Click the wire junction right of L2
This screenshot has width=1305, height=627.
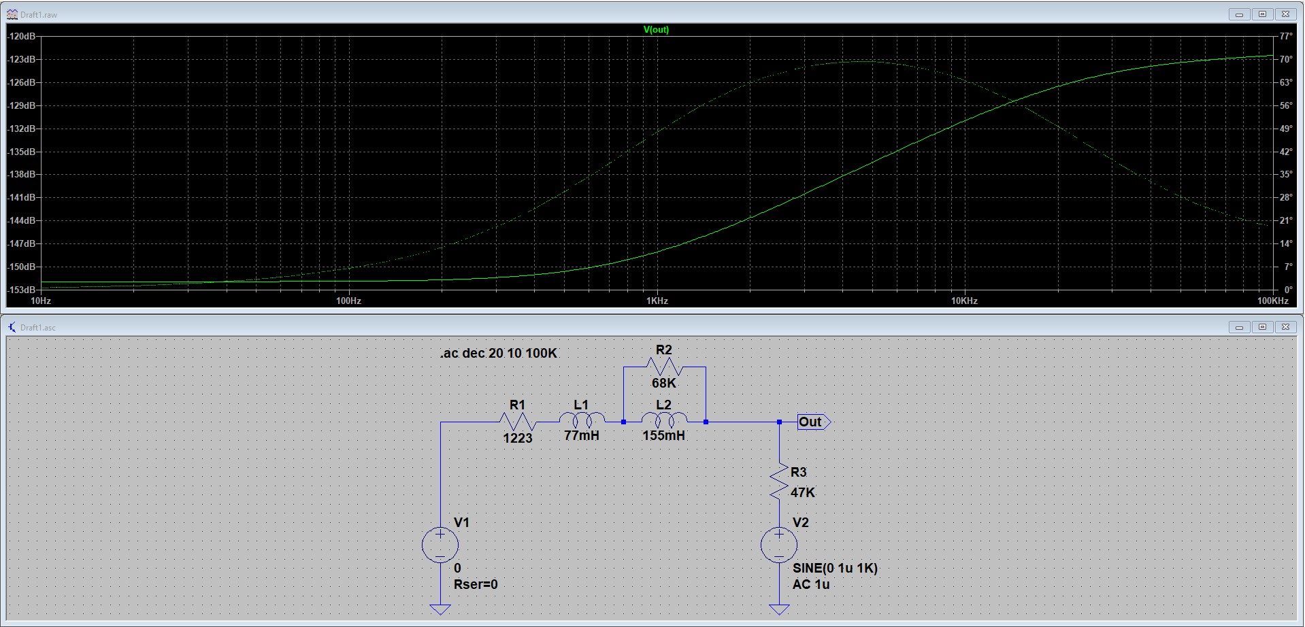(x=706, y=422)
